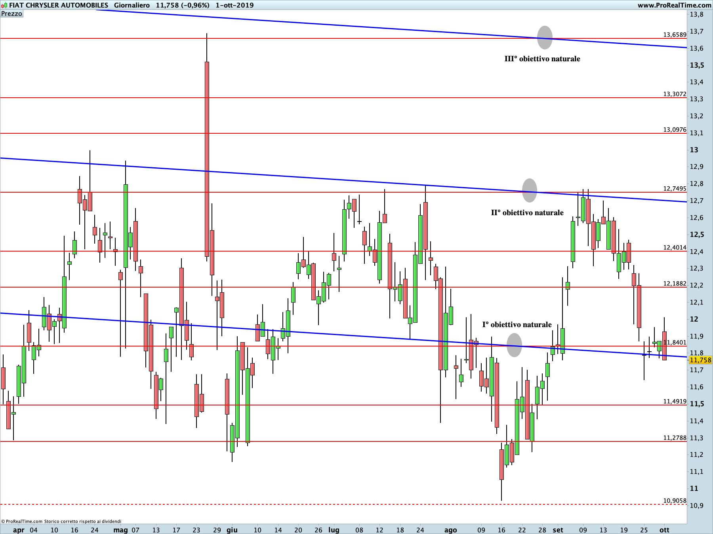
Task: Click the bold 12 tick on price axis
Action: click(x=694, y=319)
